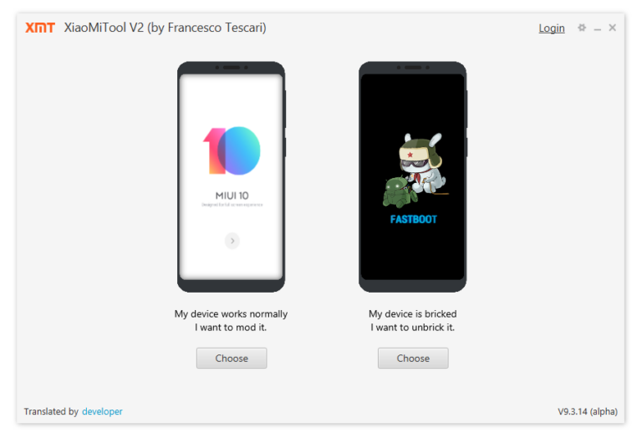Image resolution: width=642 pixels, height=438 pixels.
Task: Click the FASTBOOT text on black phone
Action: click(x=414, y=219)
